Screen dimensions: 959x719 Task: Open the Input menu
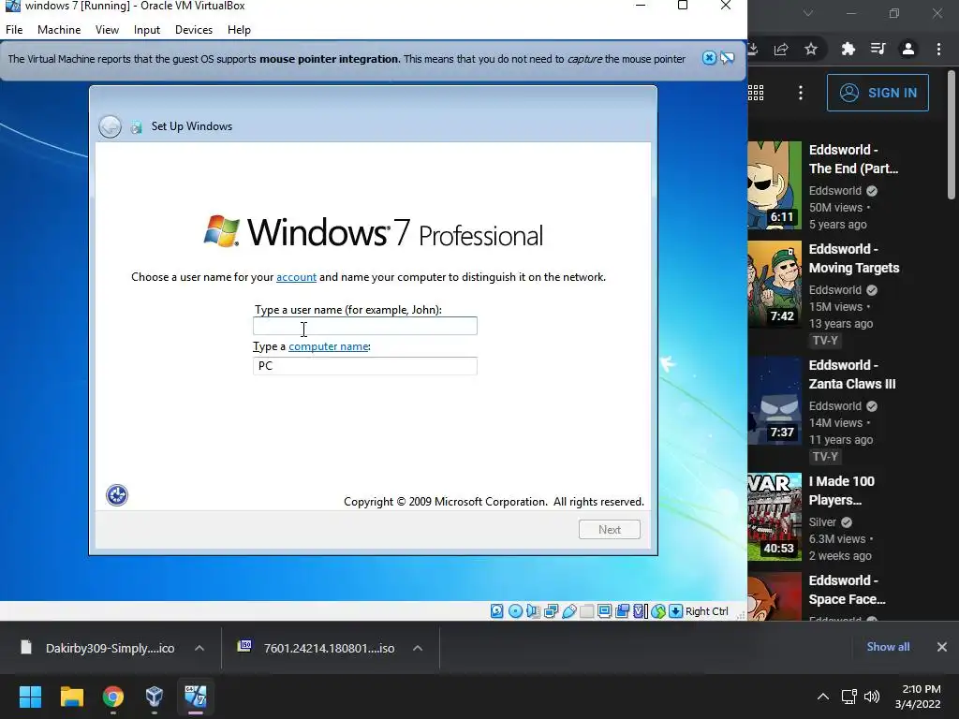(147, 30)
